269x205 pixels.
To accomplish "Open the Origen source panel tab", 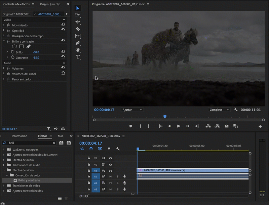I will click(50, 4).
